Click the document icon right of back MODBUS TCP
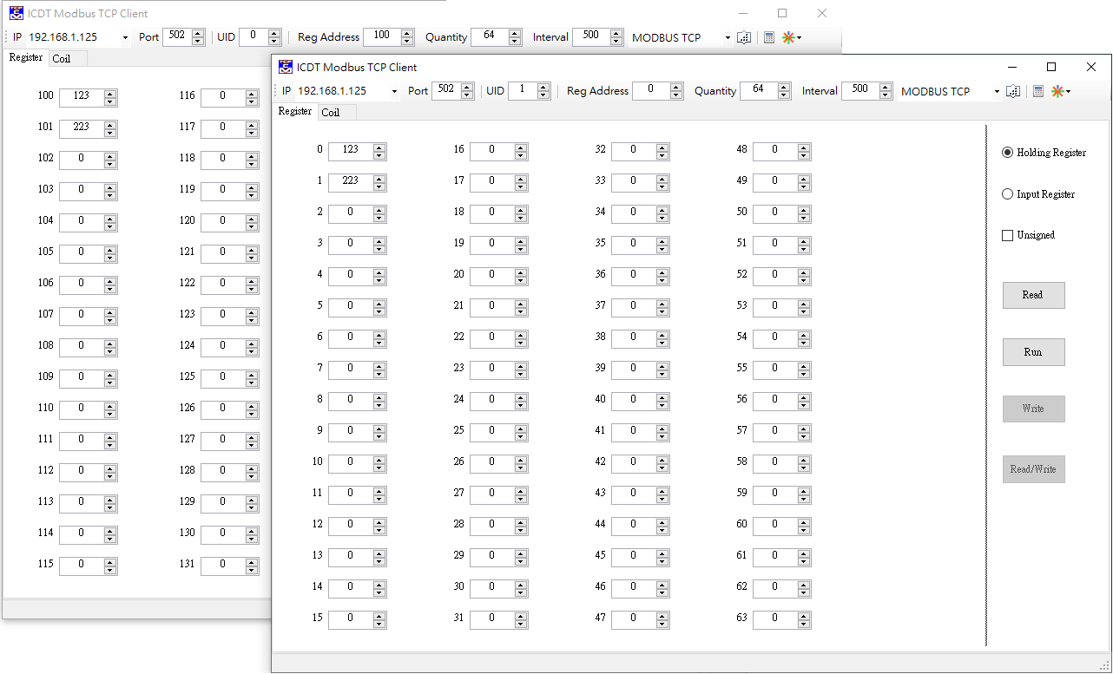This screenshot has height=674, width=1113. pyautogui.click(x=744, y=37)
